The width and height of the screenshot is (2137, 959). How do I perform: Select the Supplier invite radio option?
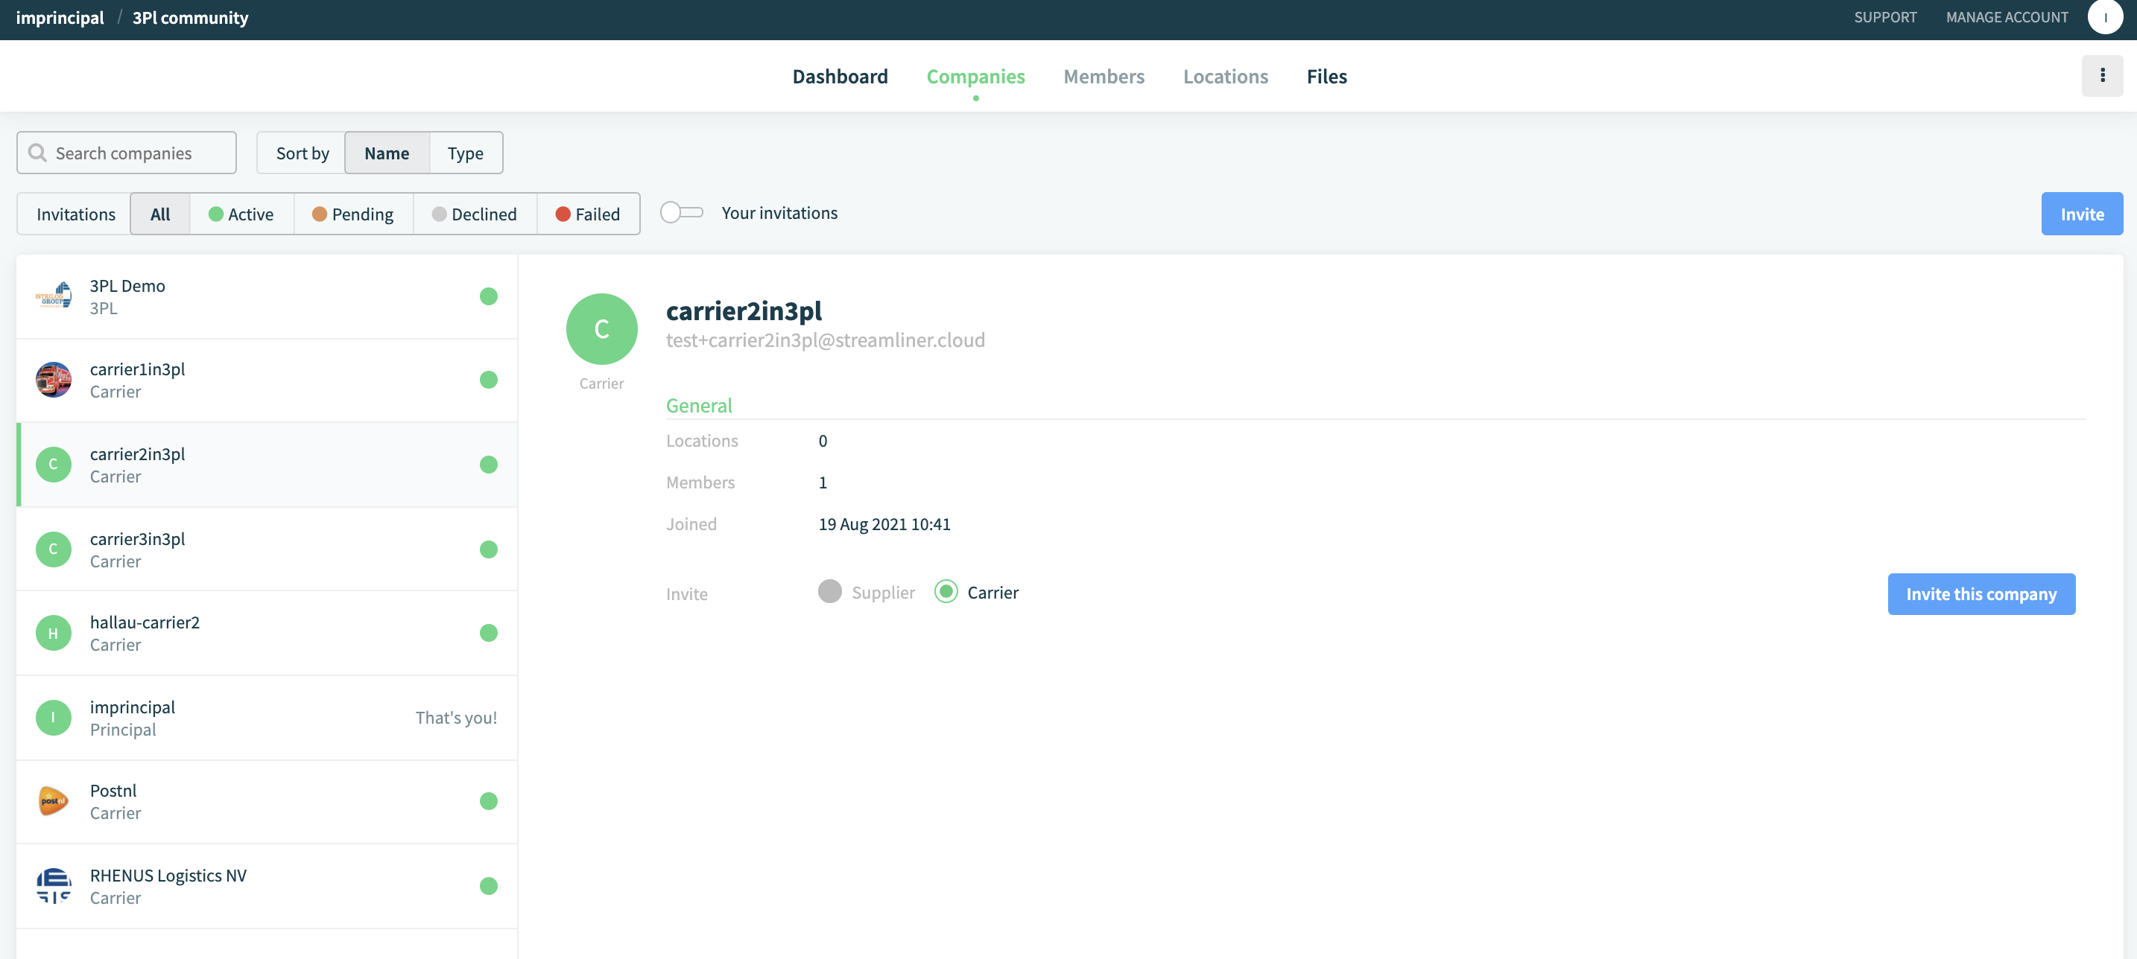point(829,592)
